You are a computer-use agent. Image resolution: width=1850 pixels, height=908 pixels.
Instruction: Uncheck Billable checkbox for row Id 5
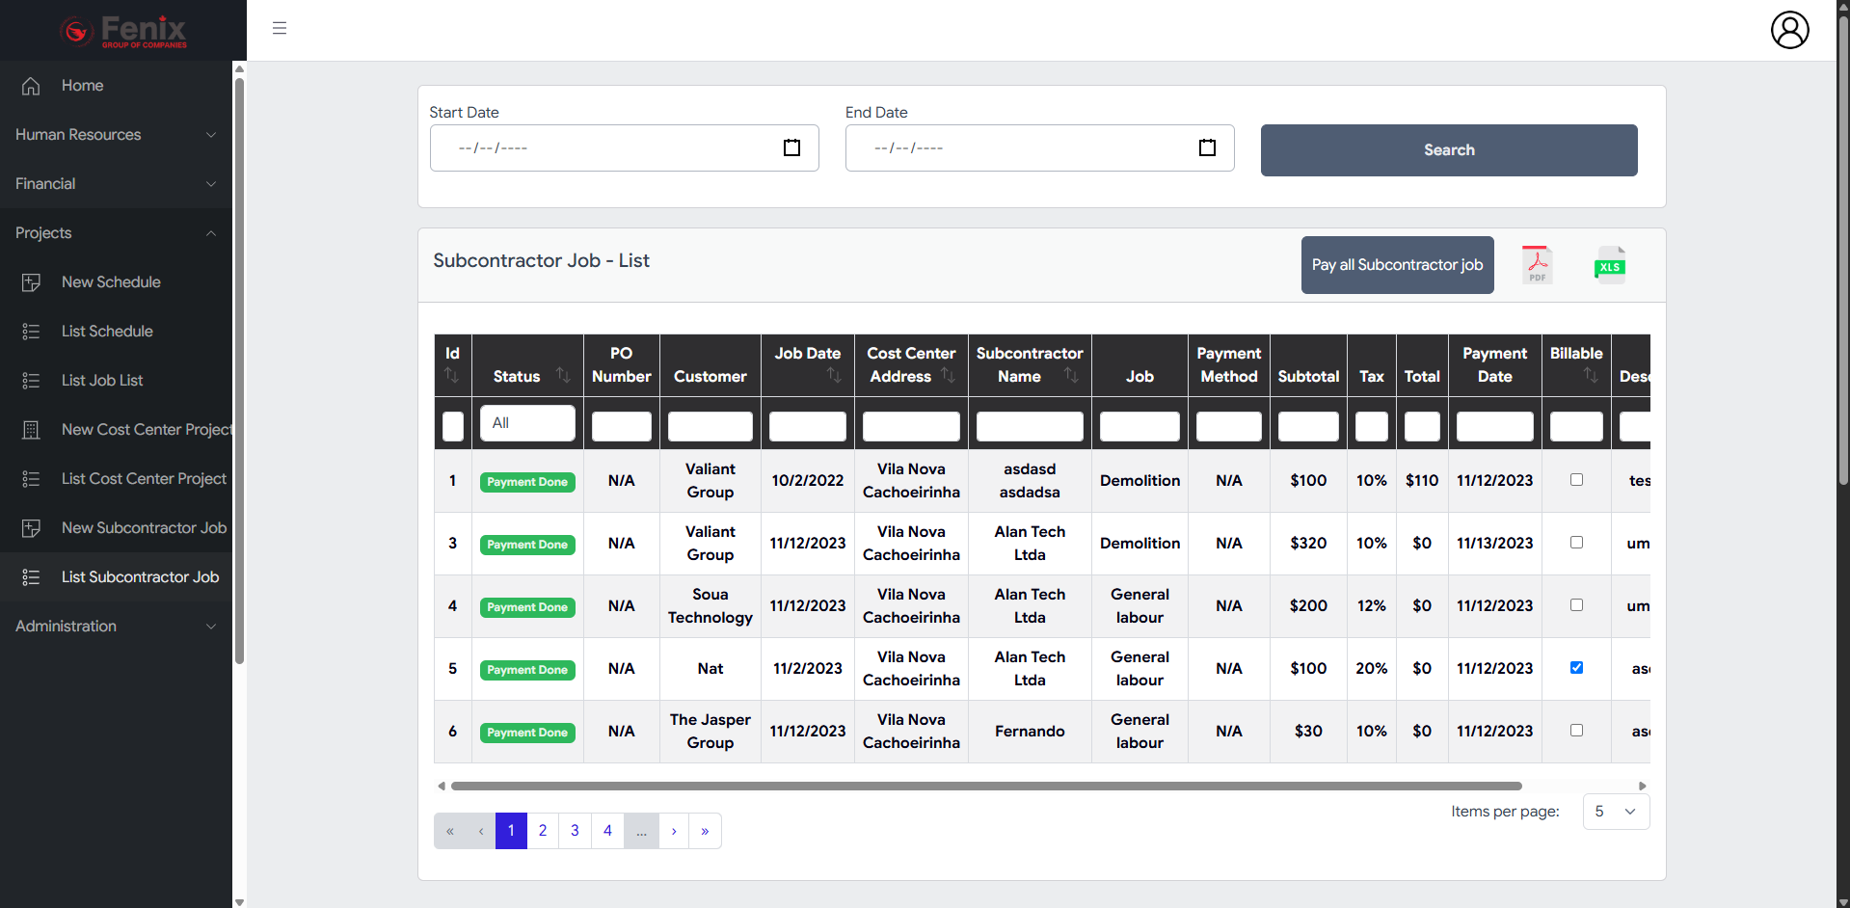click(x=1576, y=667)
